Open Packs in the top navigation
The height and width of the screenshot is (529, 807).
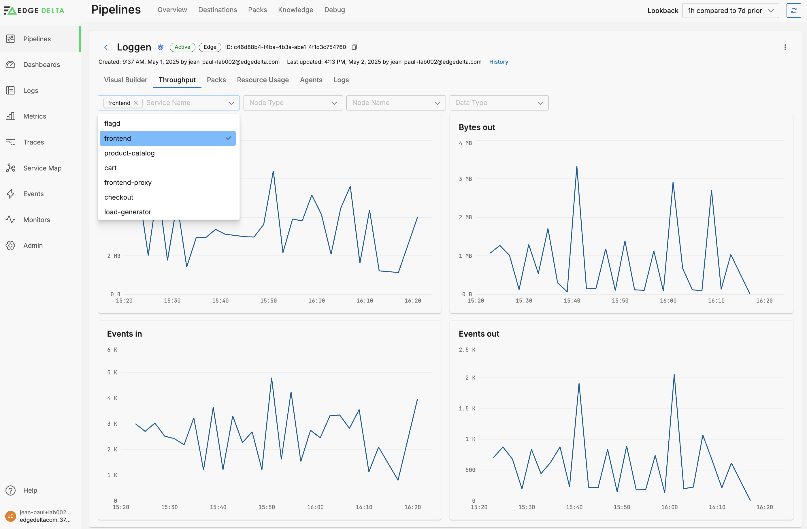click(x=257, y=10)
